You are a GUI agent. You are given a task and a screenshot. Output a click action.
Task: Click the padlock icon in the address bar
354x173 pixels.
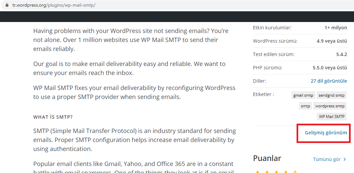coord(7,5)
